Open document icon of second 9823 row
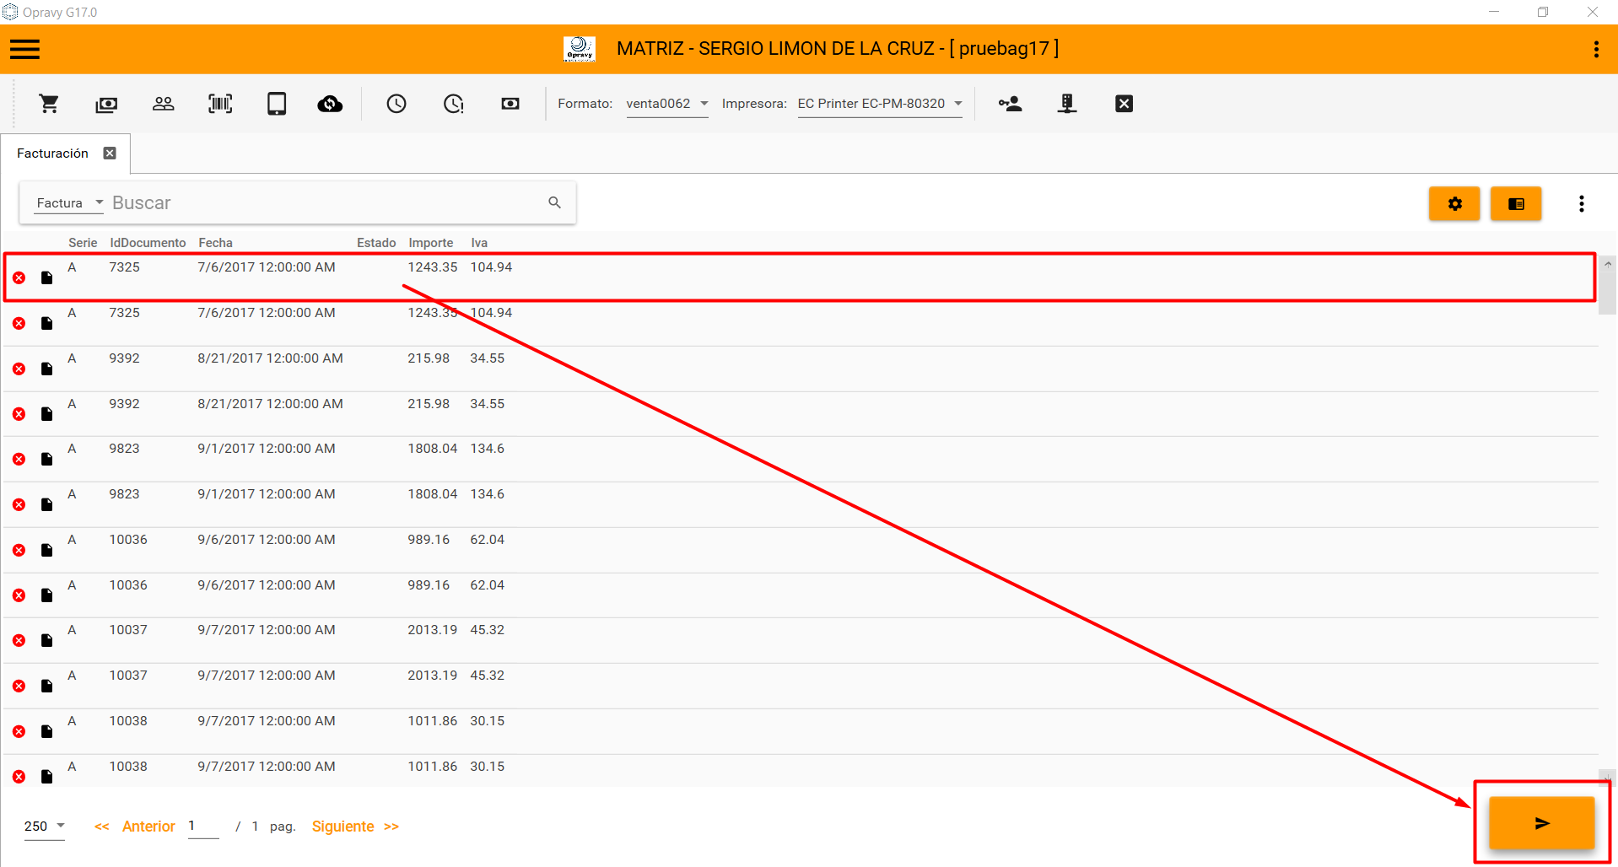This screenshot has height=867, width=1618. (47, 504)
